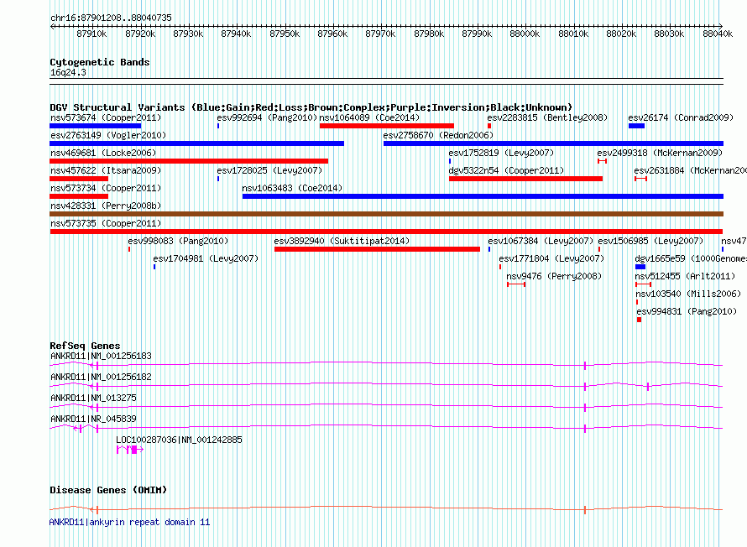Click the nsv573735 (Cooper2011) label
747x547 pixels.
point(106,223)
